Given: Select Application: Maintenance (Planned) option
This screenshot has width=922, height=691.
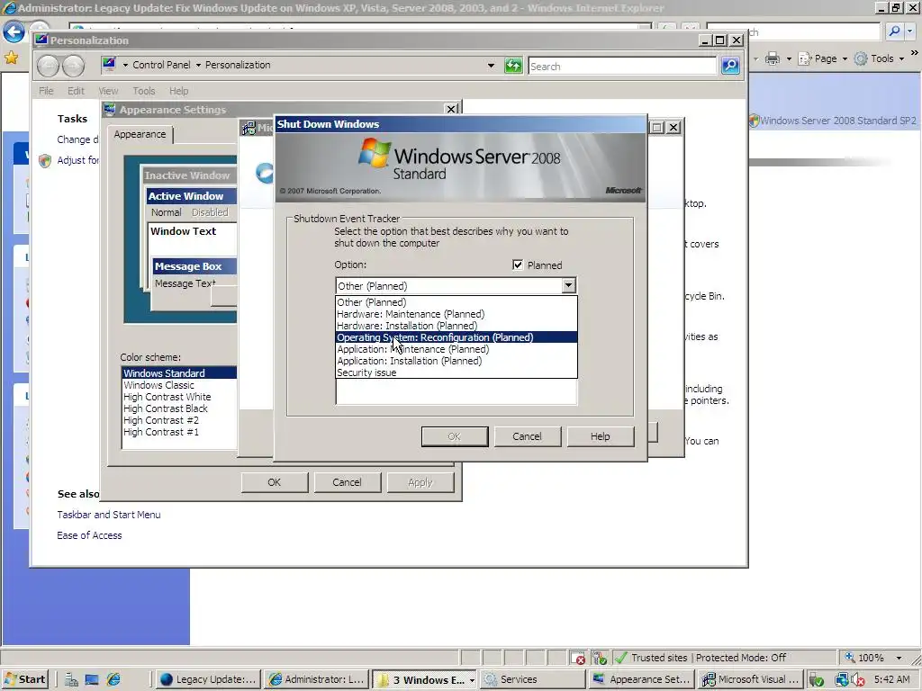Looking at the screenshot, I should 456,349.
